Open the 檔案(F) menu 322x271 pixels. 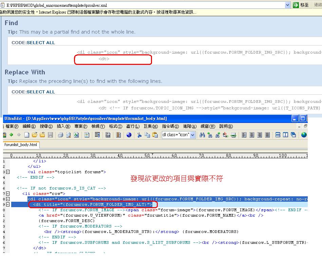pyautogui.click(x=12, y=126)
